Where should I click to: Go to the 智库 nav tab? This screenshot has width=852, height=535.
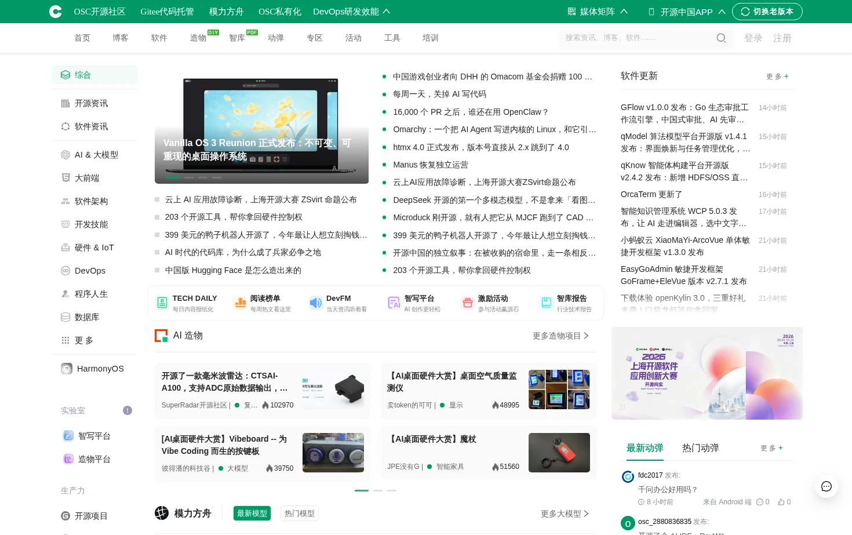click(237, 38)
